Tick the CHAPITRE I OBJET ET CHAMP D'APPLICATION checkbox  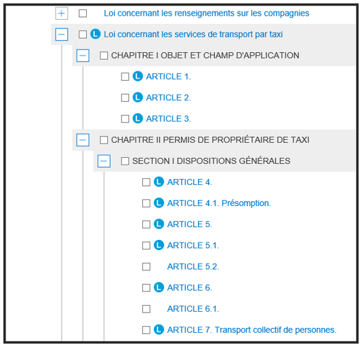104,56
